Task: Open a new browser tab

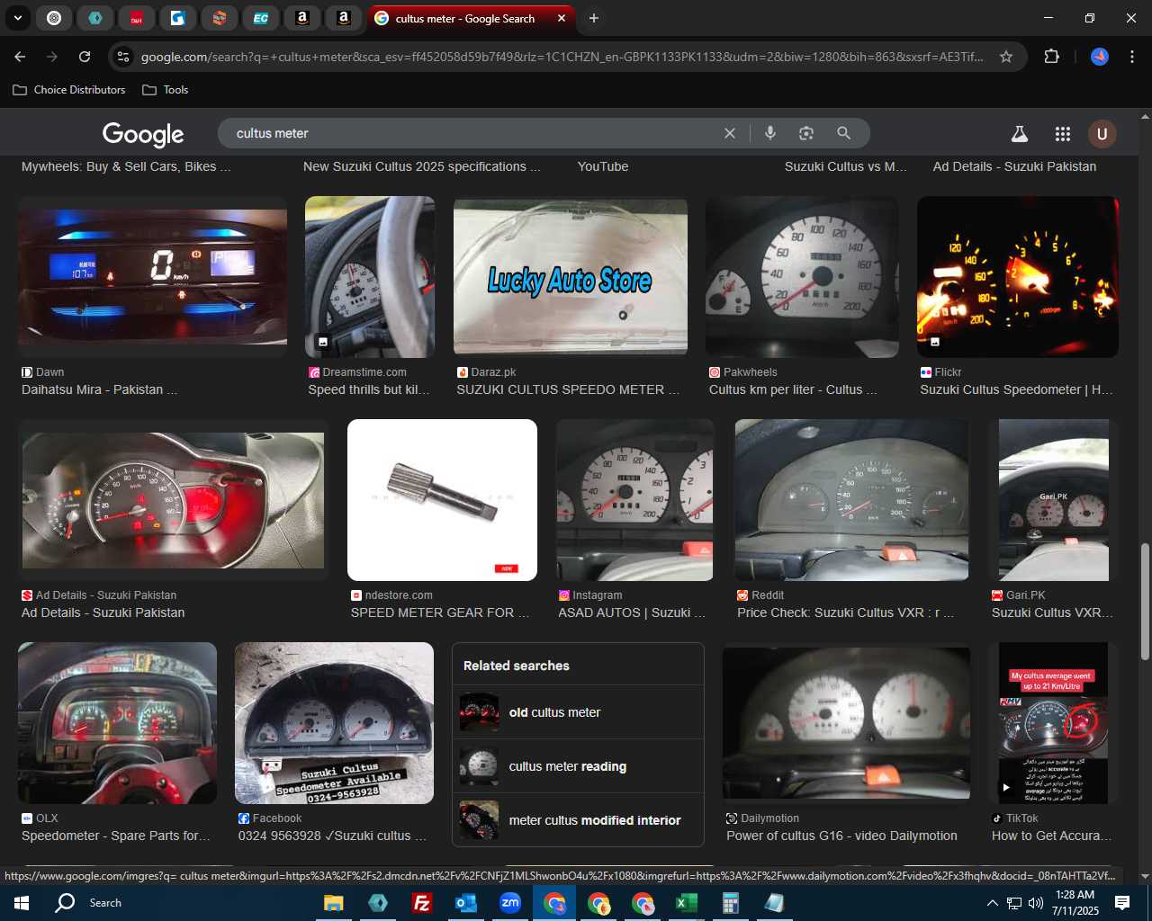Action: (594, 18)
